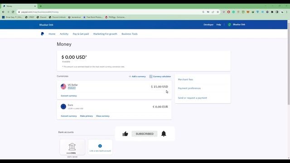Click the notification bell icon
The width and height of the screenshot is (290, 163).
pos(164,134)
